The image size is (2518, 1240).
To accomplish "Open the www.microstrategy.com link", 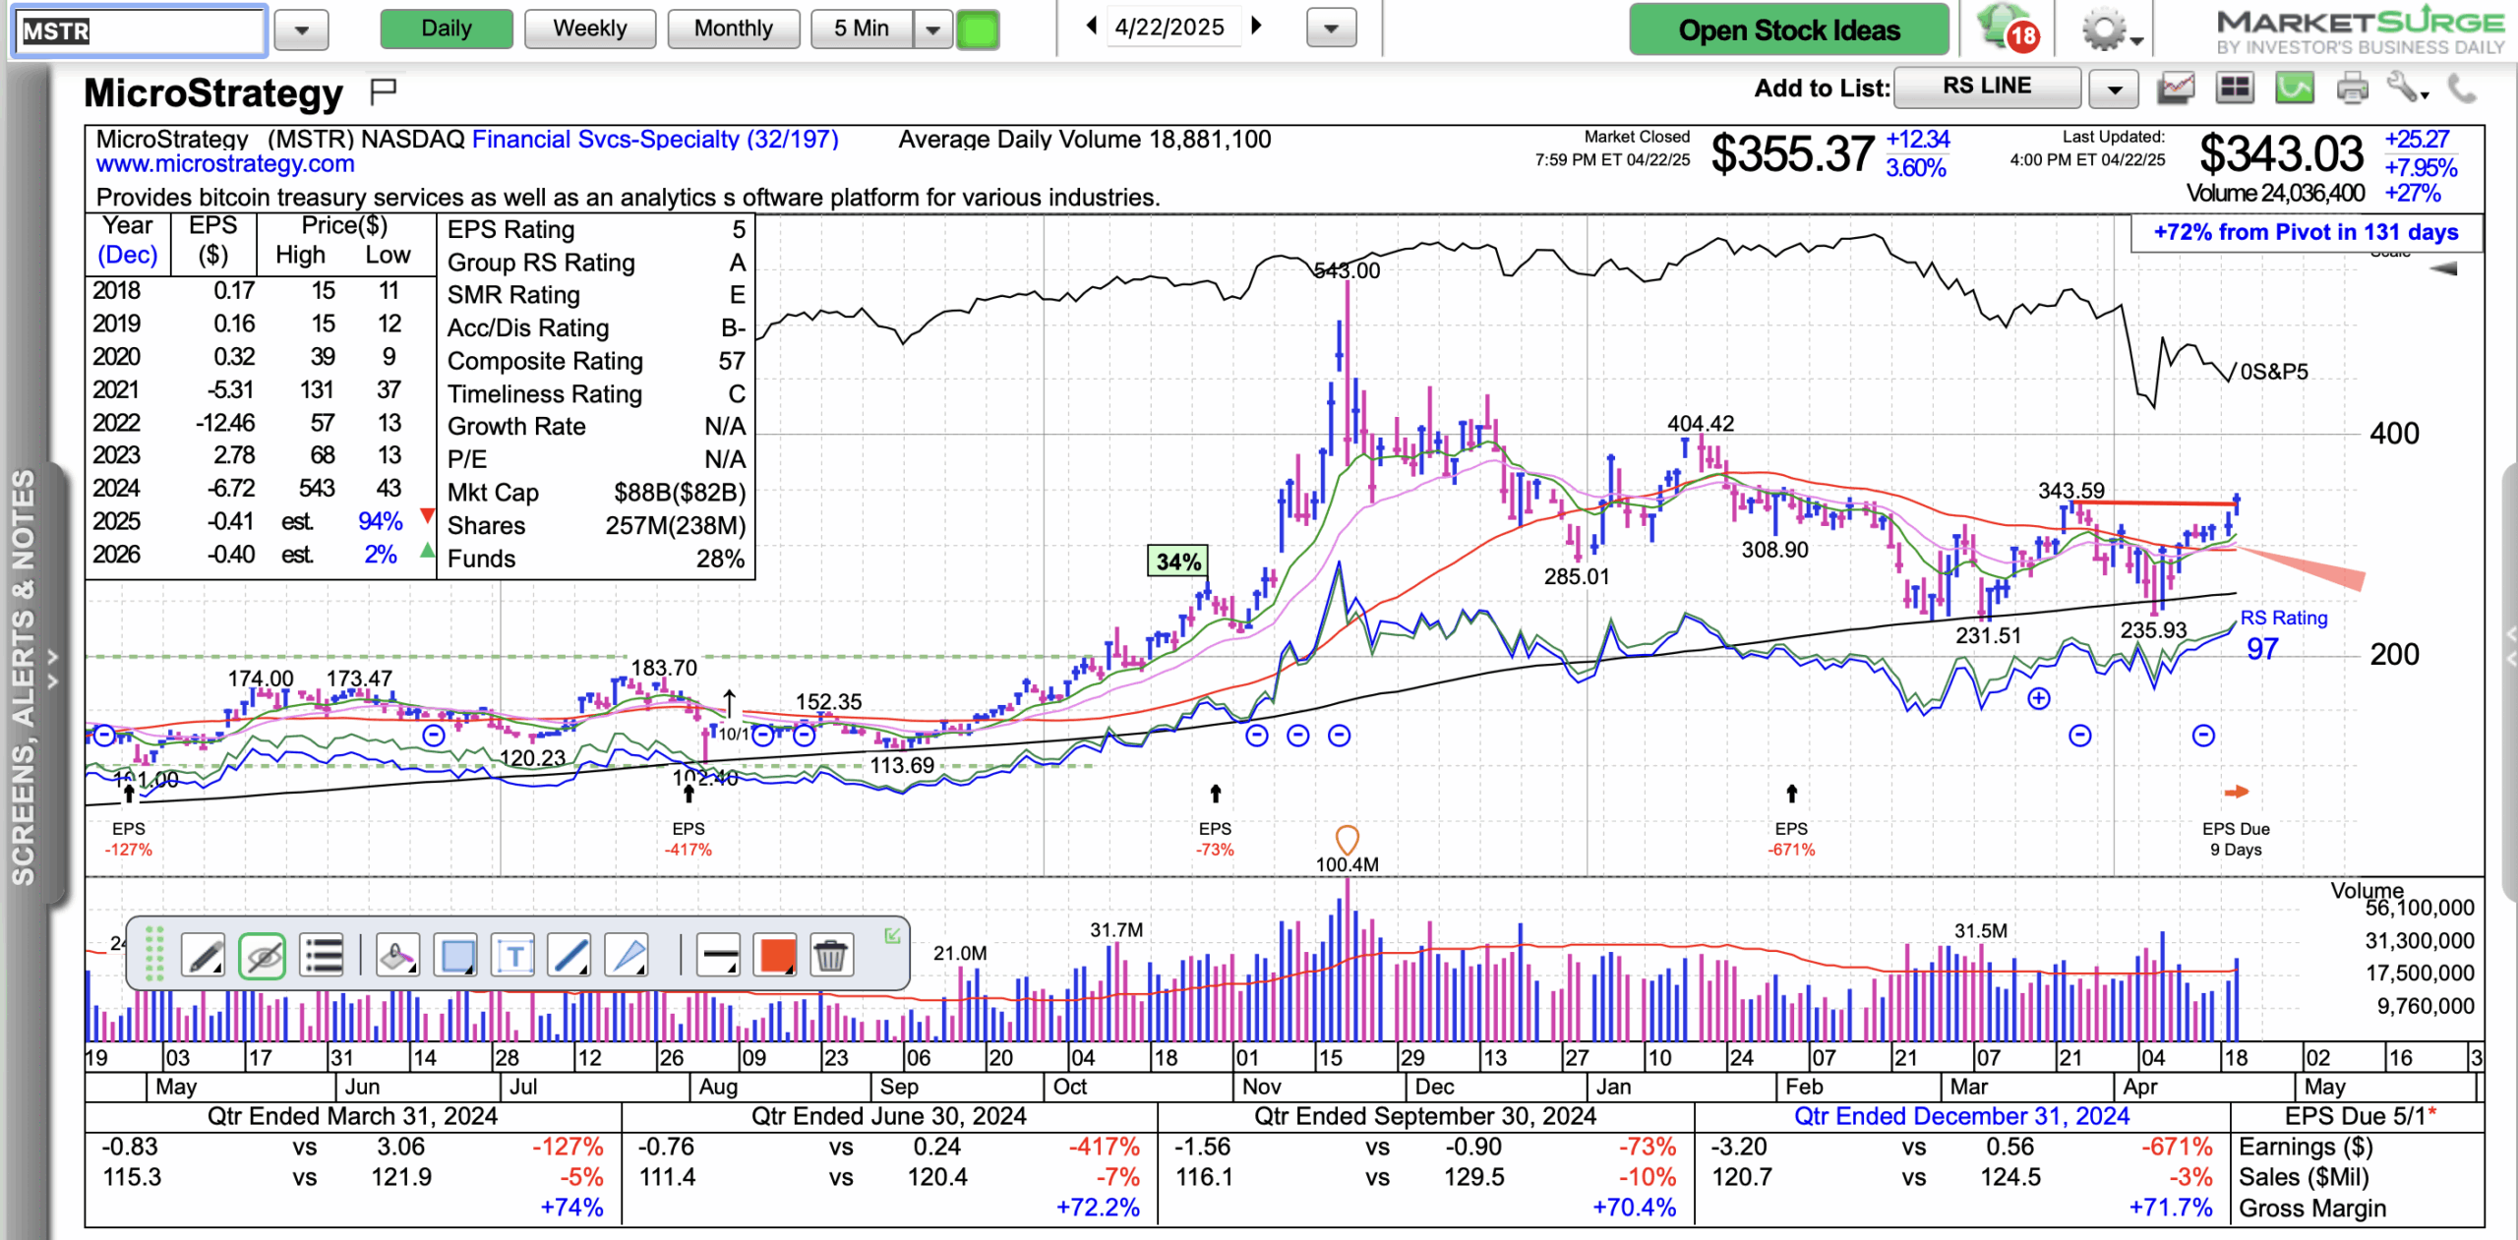I will (x=225, y=164).
